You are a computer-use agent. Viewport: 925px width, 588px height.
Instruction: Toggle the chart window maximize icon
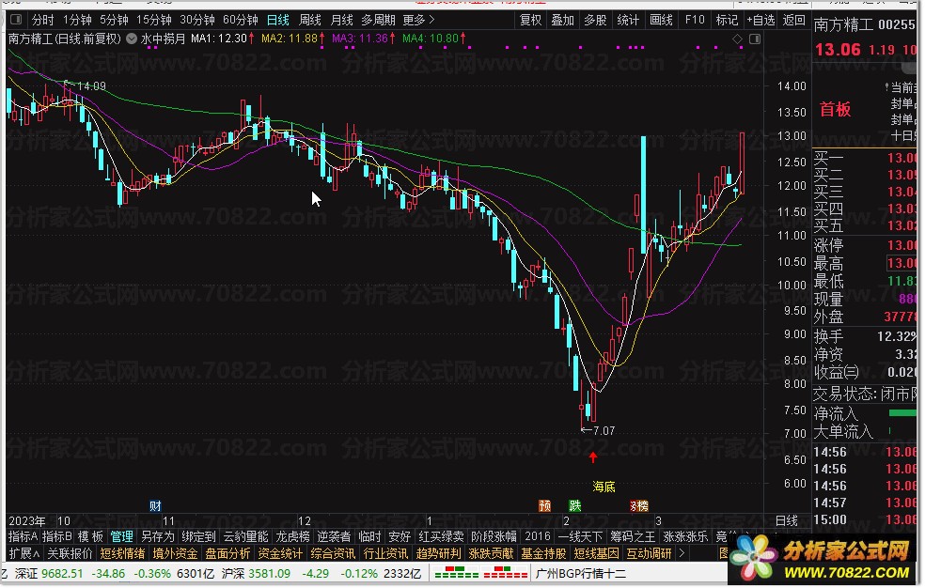755,39
